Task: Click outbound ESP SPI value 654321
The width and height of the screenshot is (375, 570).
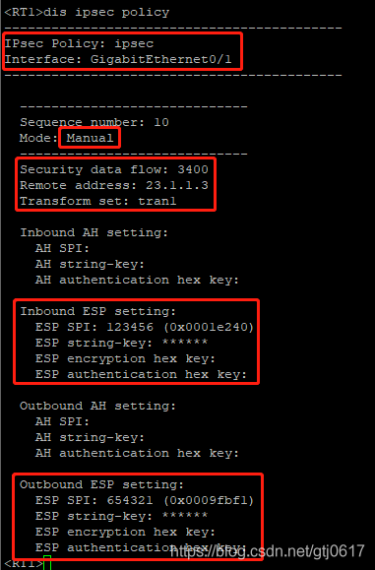Action: pos(130,500)
